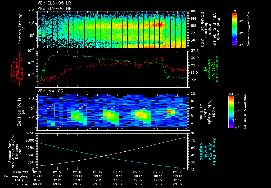Viewport: 271px width, 188px height.
Task: Click the El color bar legend
Action: click(234, 29)
